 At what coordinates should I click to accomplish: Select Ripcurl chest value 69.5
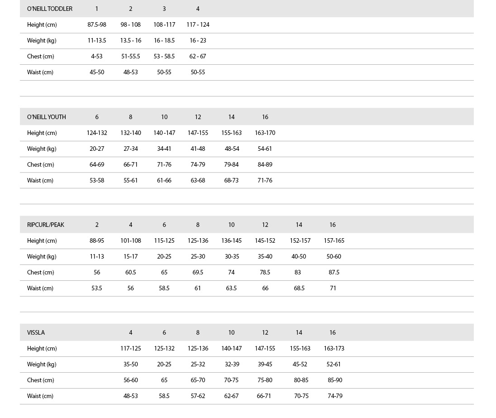(198, 272)
